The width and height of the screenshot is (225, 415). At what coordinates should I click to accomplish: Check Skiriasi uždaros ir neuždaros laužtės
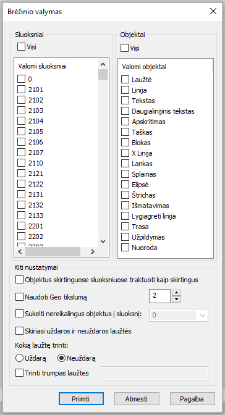pyautogui.click(x=19, y=331)
